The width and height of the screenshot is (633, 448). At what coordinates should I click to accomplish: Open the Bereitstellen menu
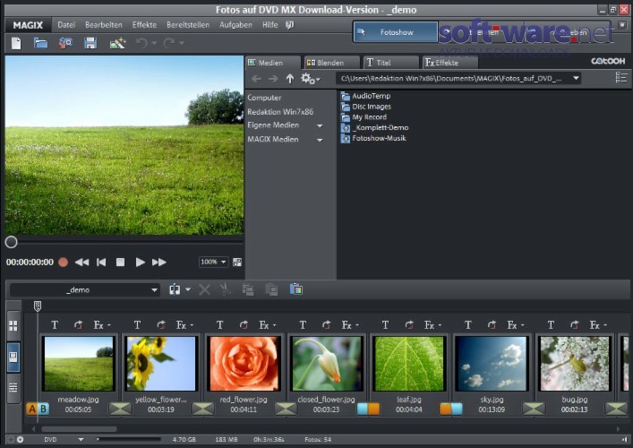point(188,25)
